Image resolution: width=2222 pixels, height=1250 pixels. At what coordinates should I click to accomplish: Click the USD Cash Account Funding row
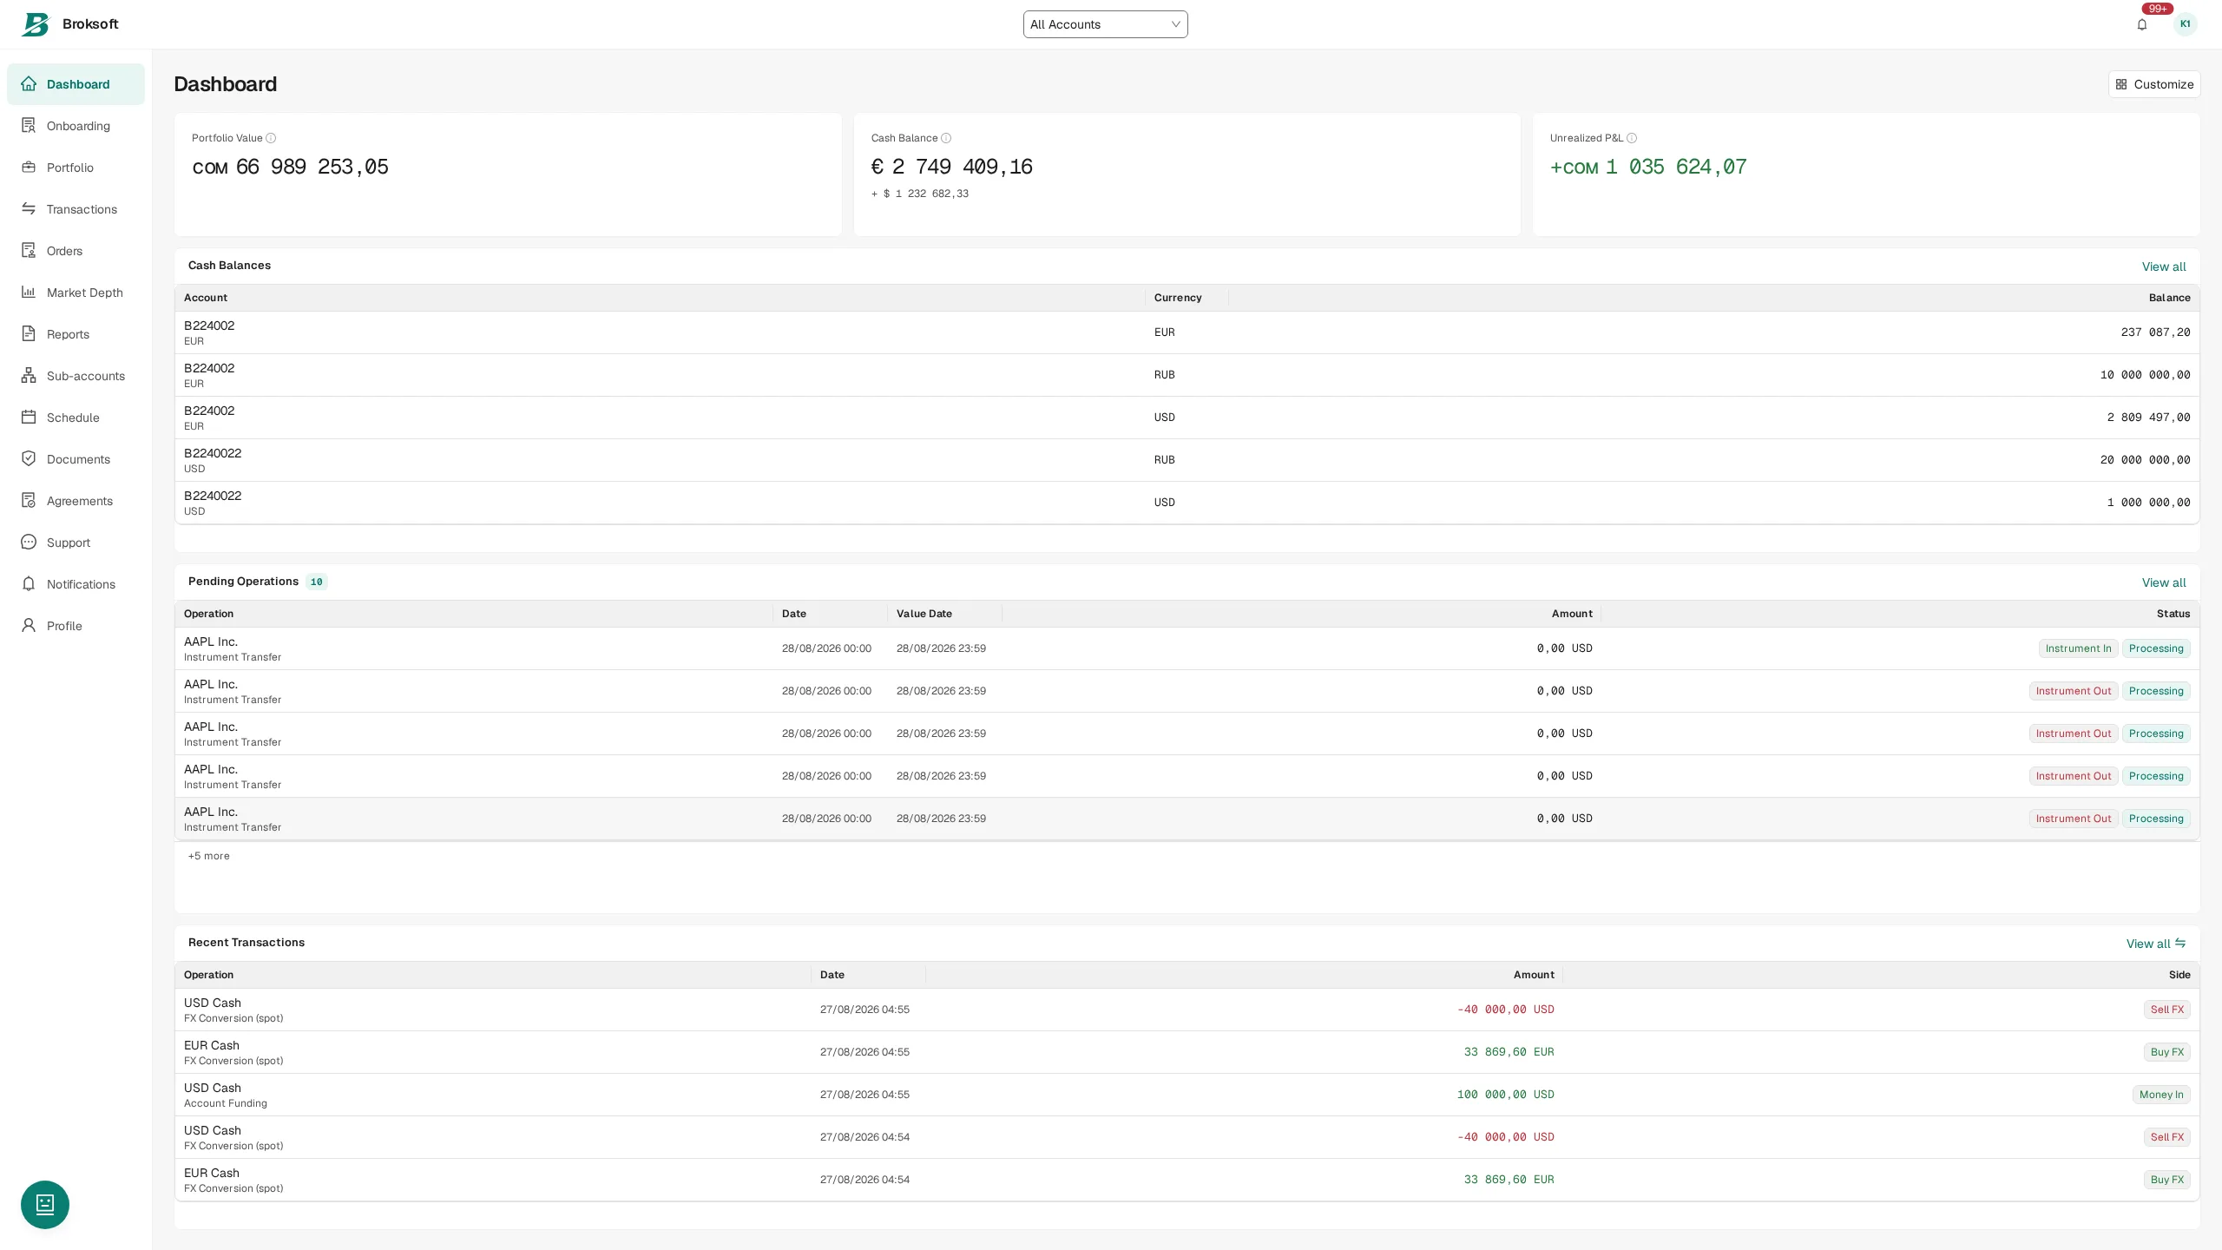click(x=1187, y=1095)
